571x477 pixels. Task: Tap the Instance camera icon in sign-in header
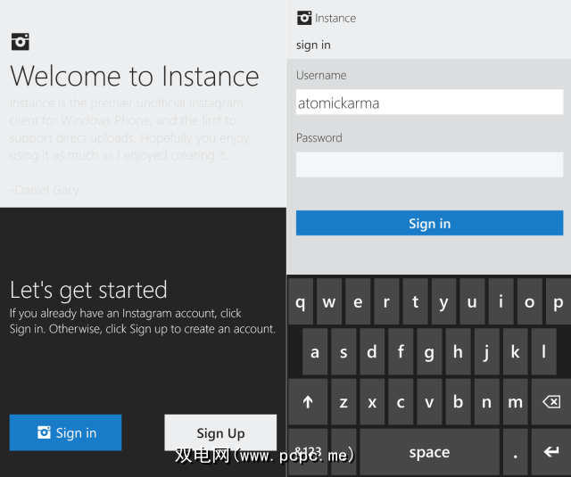304,18
